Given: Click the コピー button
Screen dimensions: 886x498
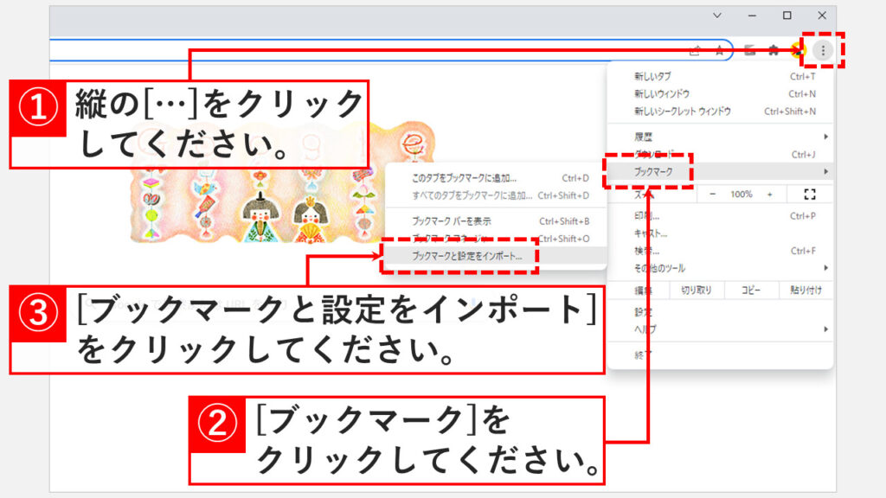Looking at the screenshot, I should coord(750,290).
